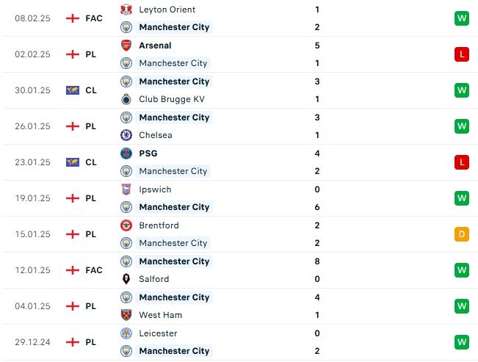Open the West Ham team link
The image size is (478, 362).
click(160, 315)
